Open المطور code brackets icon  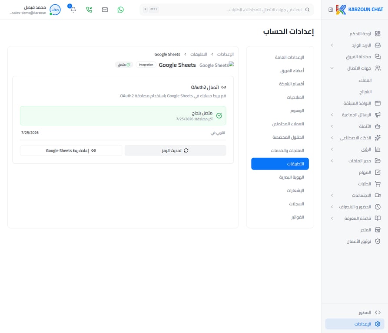(x=378, y=313)
